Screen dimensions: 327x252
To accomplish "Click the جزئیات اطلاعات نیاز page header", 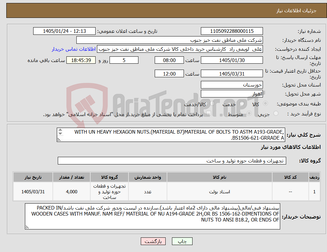I will tap(296, 11).
